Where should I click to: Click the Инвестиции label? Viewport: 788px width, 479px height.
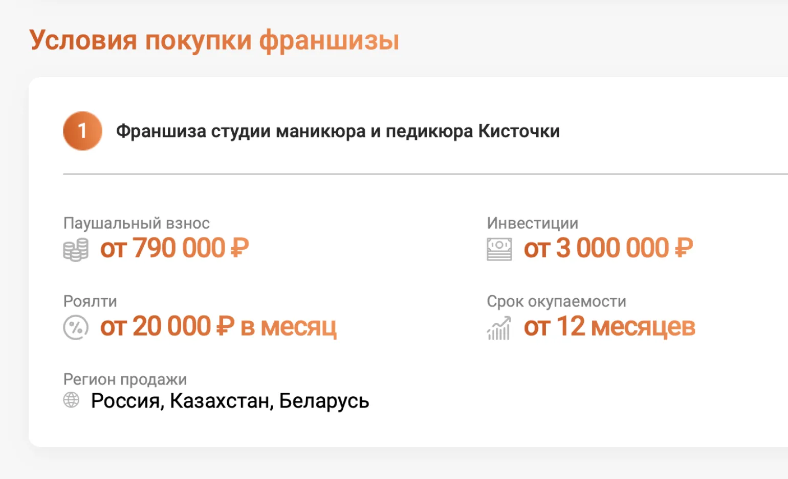(x=532, y=223)
